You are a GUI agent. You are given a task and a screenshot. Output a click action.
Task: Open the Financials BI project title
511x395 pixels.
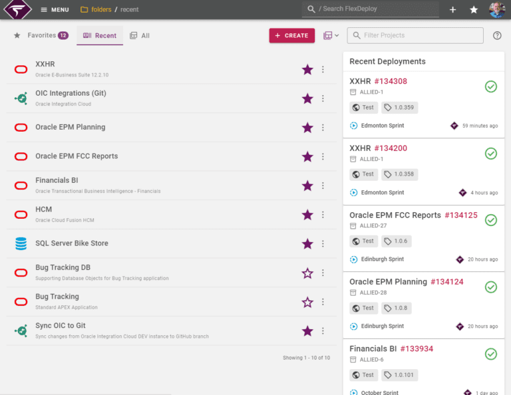pyautogui.click(x=57, y=180)
